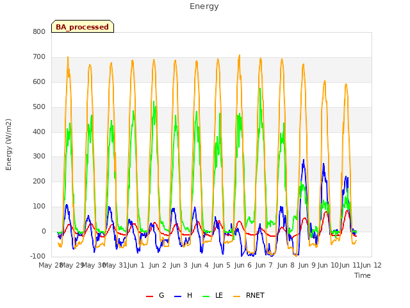The width and height of the screenshot is (410, 308).
Task: Click the Time axis label
Action: 363,275
